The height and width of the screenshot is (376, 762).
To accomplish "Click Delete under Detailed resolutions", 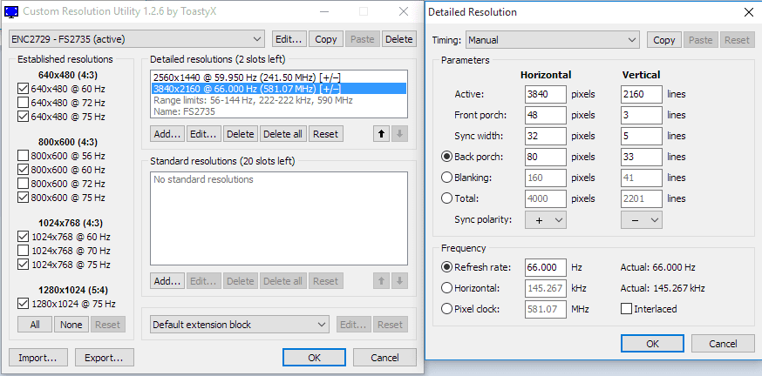I will [241, 134].
